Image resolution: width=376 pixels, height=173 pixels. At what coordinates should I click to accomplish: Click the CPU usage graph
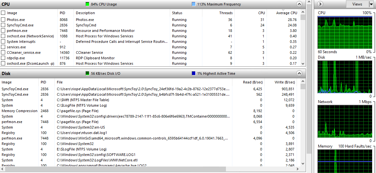345,33
